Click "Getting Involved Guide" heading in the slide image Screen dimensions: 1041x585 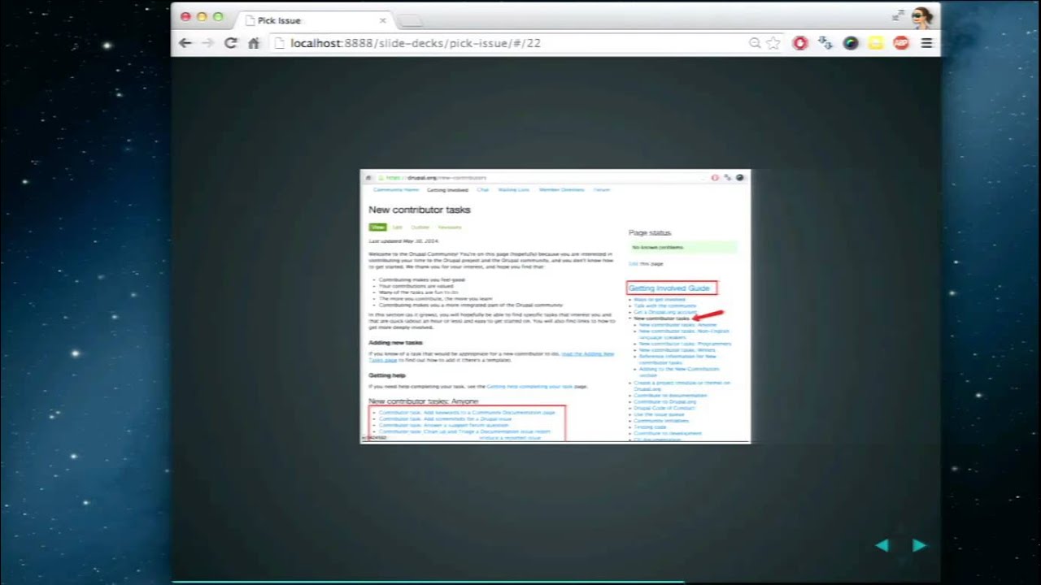[x=669, y=288]
